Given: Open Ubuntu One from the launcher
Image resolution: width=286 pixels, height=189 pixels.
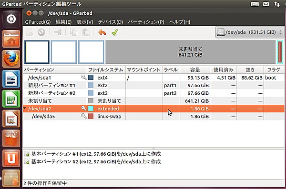Looking at the screenshot, I should coord(11,159).
